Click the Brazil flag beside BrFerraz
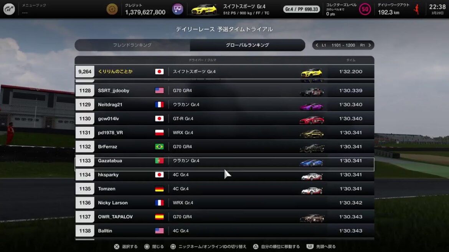The height and width of the screenshot is (252, 449). (x=160, y=147)
